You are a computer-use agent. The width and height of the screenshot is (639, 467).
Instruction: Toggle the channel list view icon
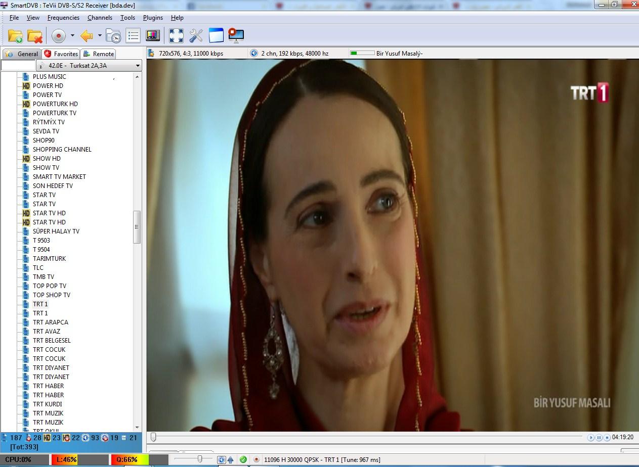[133, 36]
